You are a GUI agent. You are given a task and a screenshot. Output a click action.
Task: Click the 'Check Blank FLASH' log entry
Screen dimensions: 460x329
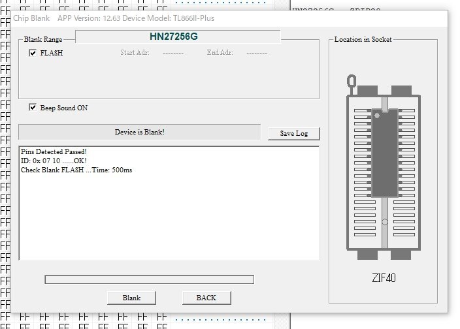77,170
